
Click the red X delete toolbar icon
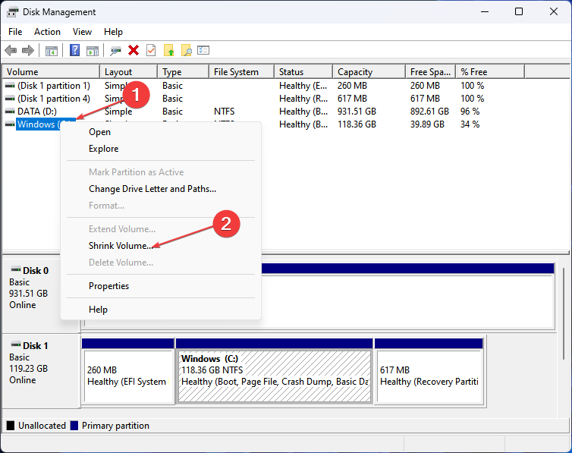[134, 50]
